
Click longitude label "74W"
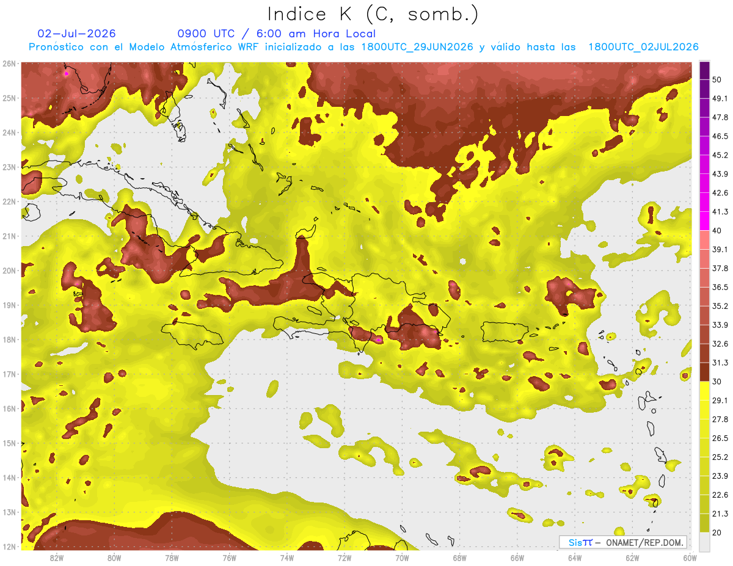[287, 558]
